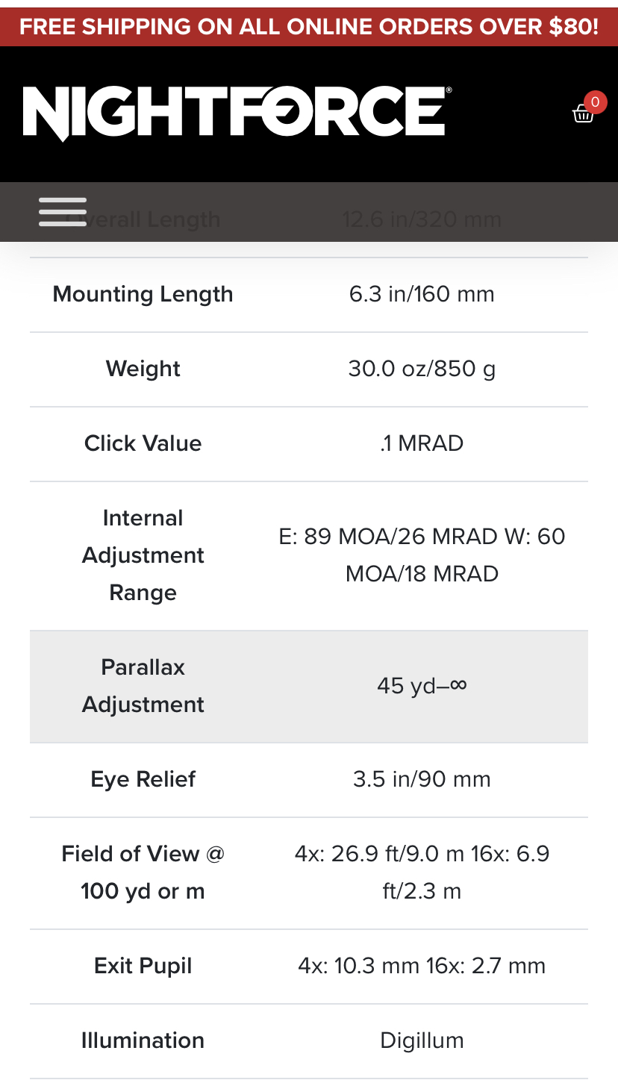Click the 6.3 in/160 mm value
The image size is (618, 1080).
[x=422, y=294]
